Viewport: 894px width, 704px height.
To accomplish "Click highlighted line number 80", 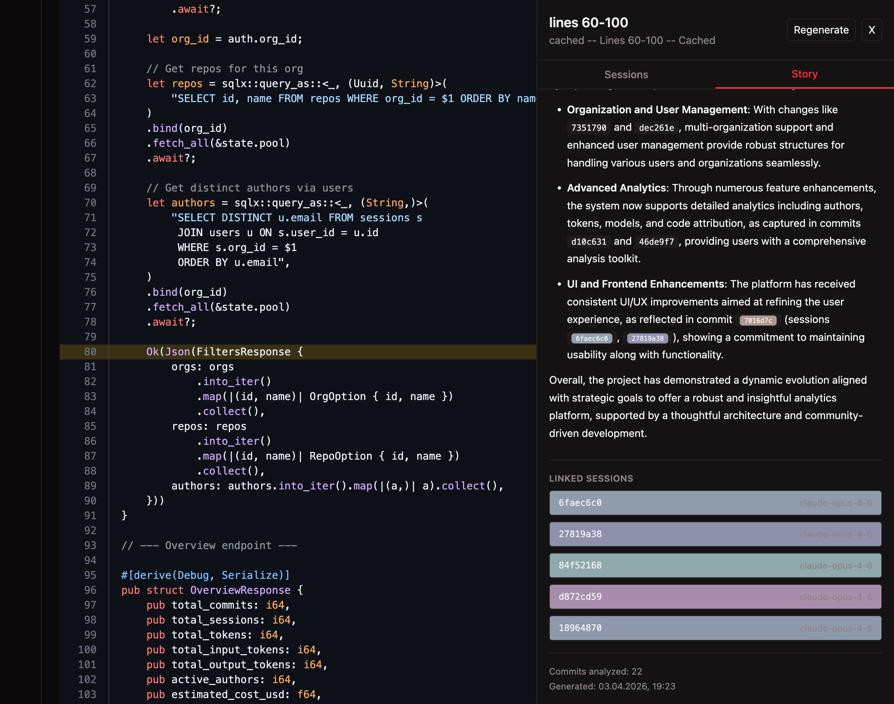I will 90,352.
